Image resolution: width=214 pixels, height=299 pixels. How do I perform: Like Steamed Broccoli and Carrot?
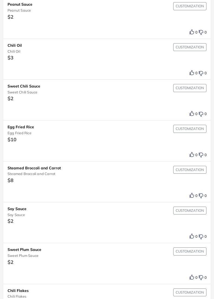pos(192,196)
